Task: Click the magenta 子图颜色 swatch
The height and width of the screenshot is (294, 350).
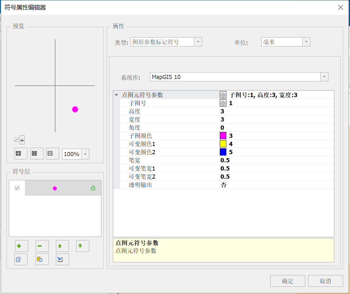Action: (223, 136)
